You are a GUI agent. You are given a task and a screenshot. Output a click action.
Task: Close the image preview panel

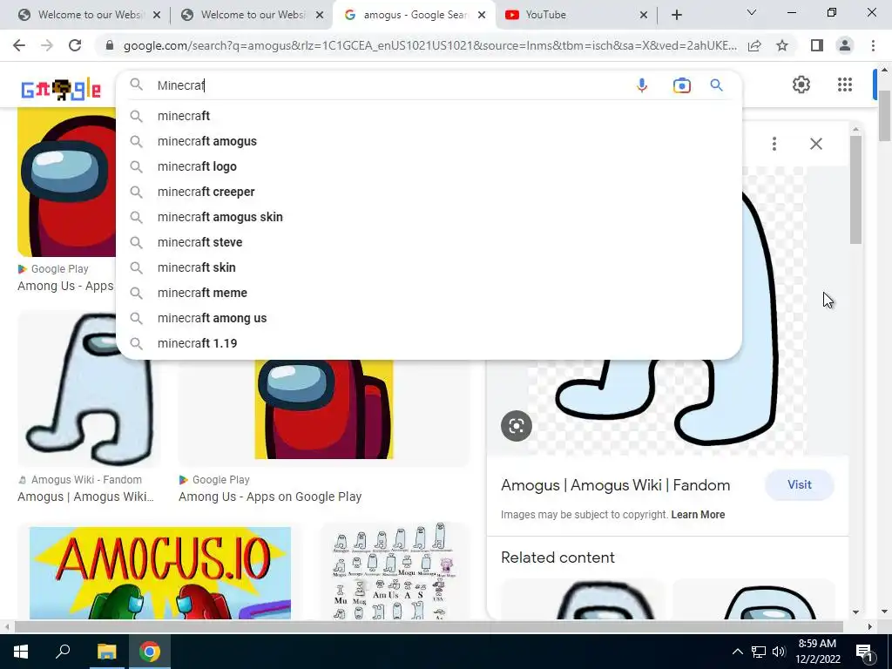tap(815, 144)
